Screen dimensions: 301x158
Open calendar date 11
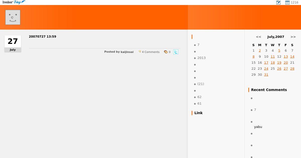[x=273, y=57]
